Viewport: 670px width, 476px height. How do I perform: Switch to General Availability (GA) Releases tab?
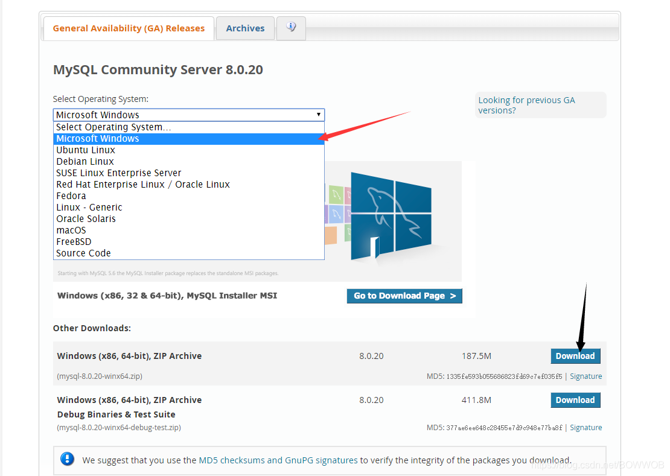click(129, 28)
